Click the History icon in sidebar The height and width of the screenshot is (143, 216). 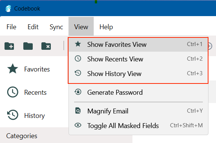pos(12,115)
